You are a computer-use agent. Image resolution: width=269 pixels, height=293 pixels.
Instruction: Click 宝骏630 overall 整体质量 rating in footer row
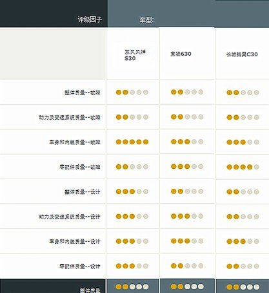pyautogui.click(x=187, y=287)
